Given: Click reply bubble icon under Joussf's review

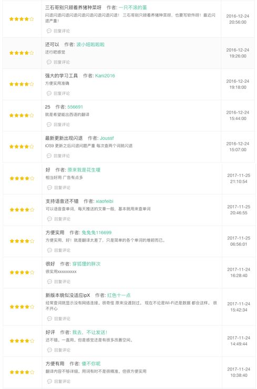Looking at the screenshot, I should coord(49,156).
